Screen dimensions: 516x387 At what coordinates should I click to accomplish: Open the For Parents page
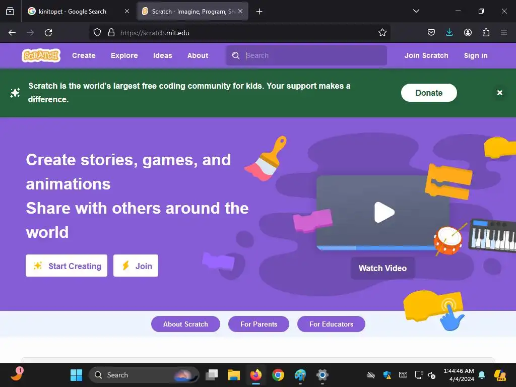click(x=259, y=324)
